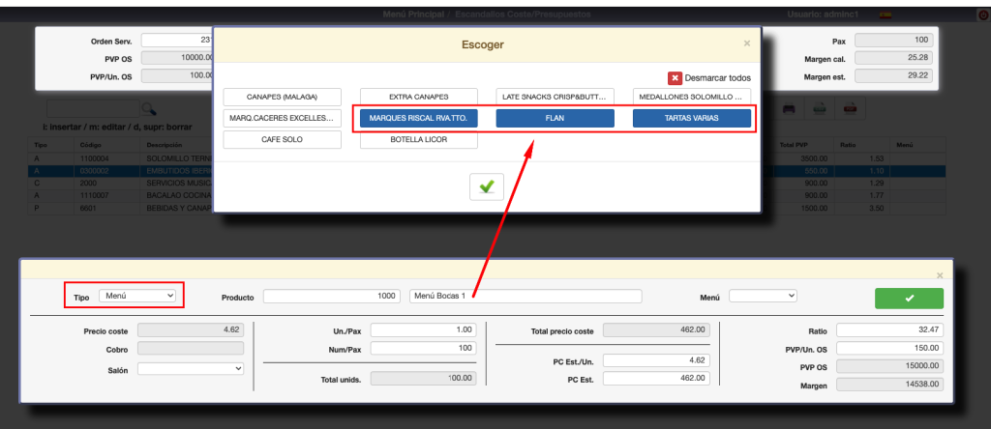The image size is (991, 429).
Task: Choose the BOTELLA LICOR button
Action: (x=421, y=139)
